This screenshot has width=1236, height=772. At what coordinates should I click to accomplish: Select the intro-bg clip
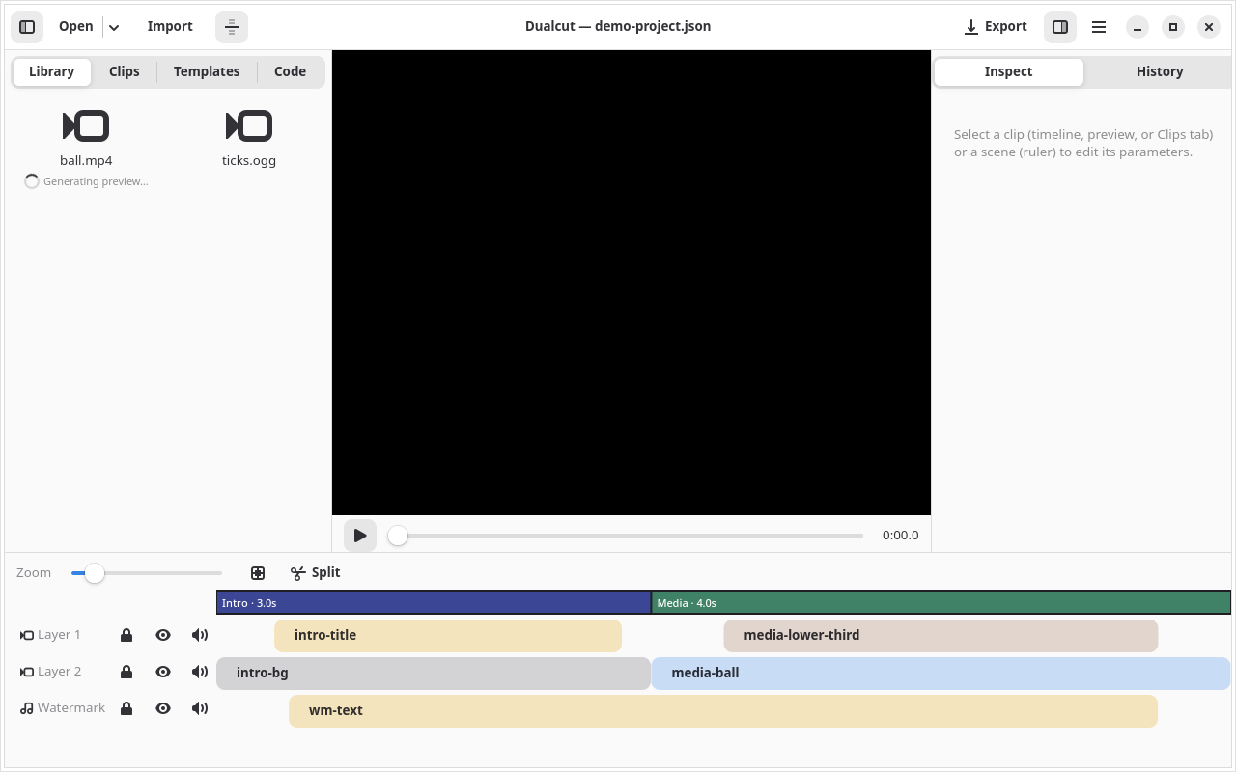[x=434, y=674]
